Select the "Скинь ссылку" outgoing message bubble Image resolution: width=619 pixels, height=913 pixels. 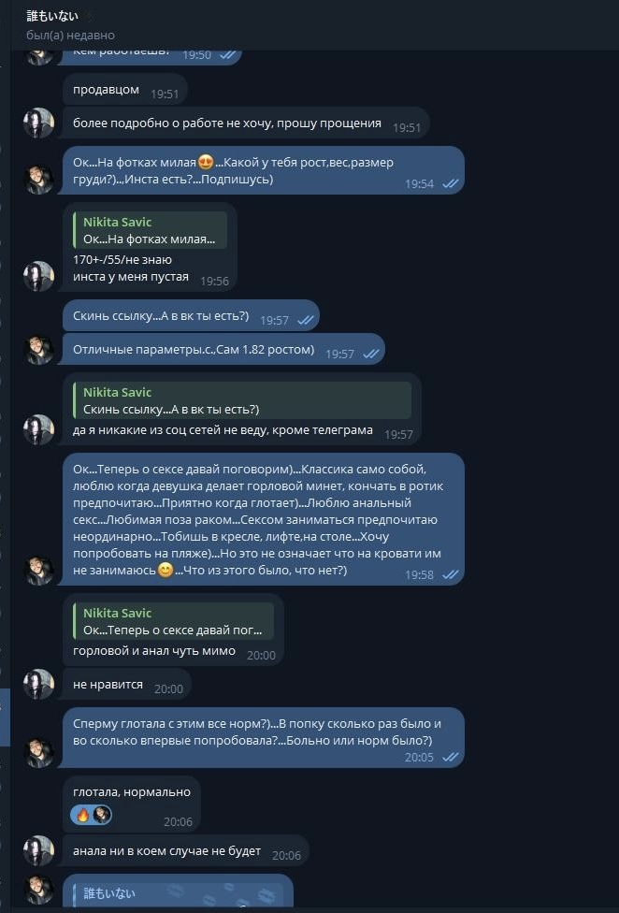click(161, 316)
